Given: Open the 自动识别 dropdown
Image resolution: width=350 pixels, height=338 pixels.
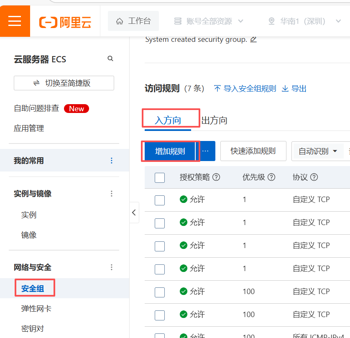Looking at the screenshot, I should (318, 151).
